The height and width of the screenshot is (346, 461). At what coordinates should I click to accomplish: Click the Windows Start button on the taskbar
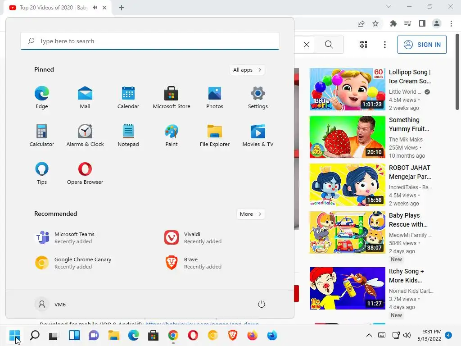[x=14, y=335]
